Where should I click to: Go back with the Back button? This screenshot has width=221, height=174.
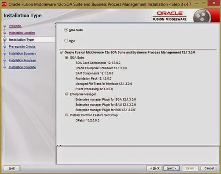point(154,168)
